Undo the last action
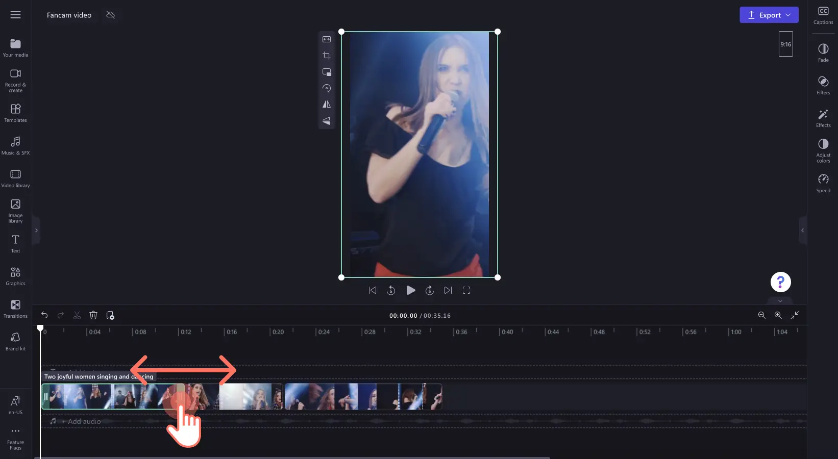 pyautogui.click(x=44, y=315)
